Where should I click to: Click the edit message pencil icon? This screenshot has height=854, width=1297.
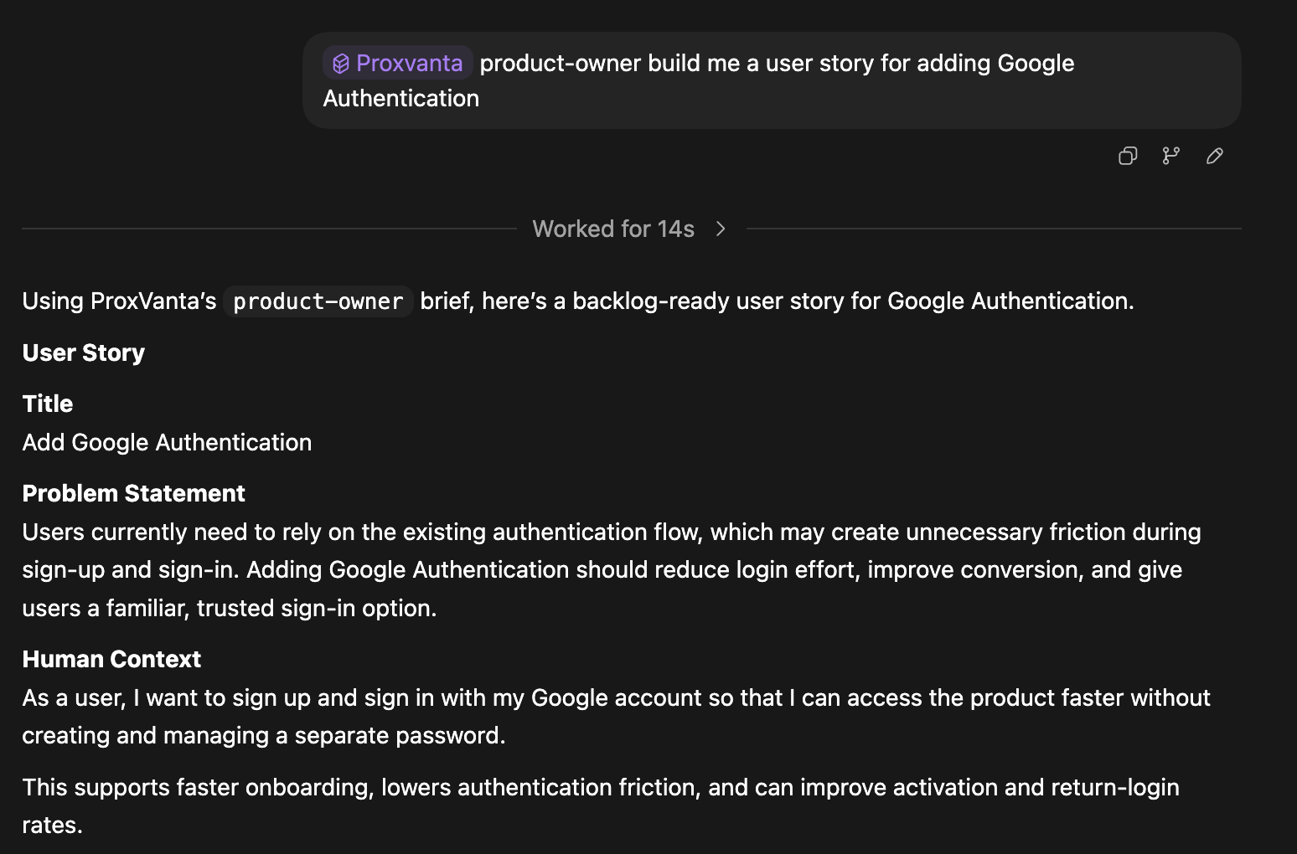point(1214,156)
